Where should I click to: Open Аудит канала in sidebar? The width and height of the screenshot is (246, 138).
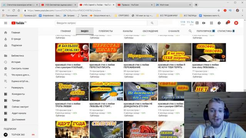(19, 113)
